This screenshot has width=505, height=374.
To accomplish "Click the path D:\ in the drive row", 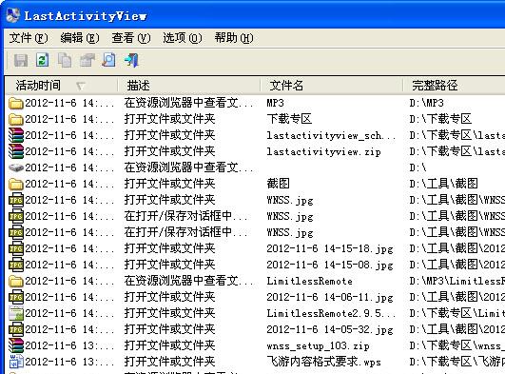I will click(418, 167).
